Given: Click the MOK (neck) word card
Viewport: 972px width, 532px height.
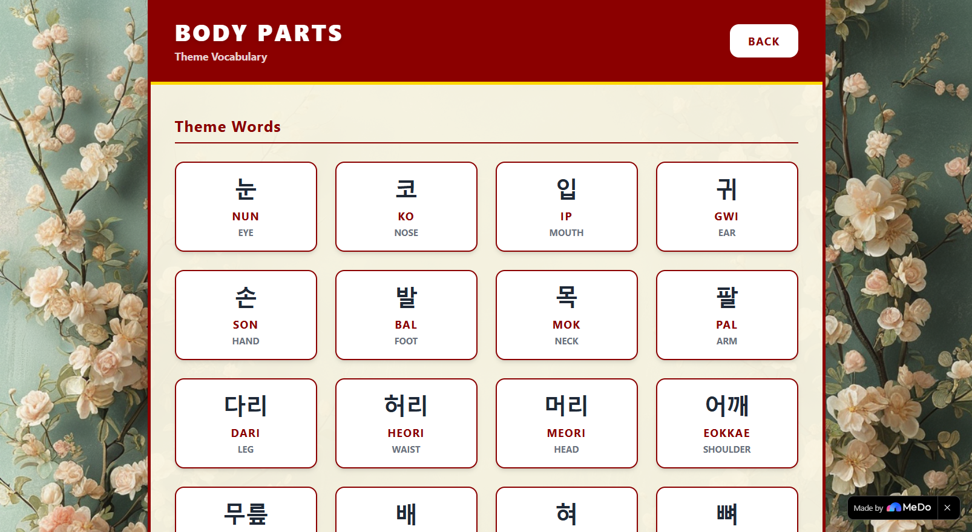Looking at the screenshot, I should tap(566, 315).
